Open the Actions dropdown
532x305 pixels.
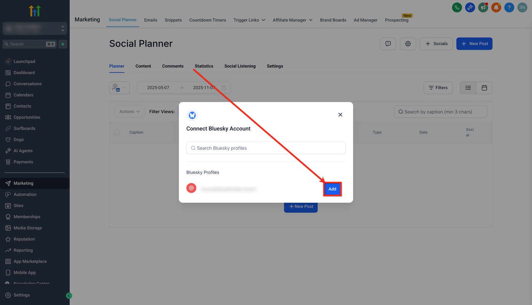tap(130, 111)
